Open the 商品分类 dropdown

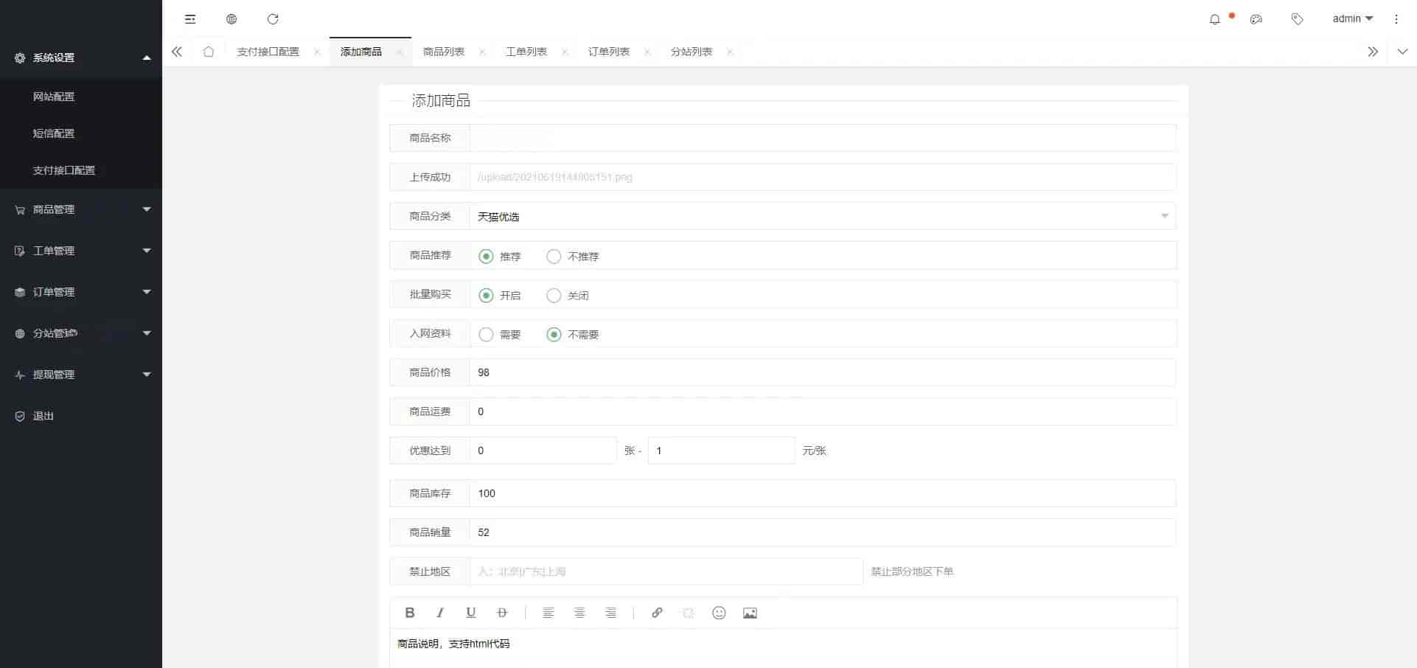pos(822,216)
